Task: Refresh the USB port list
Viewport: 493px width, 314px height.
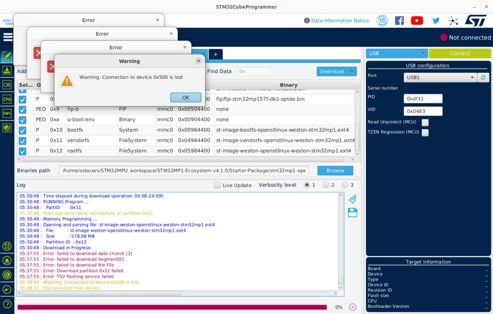Action: pyautogui.click(x=483, y=78)
